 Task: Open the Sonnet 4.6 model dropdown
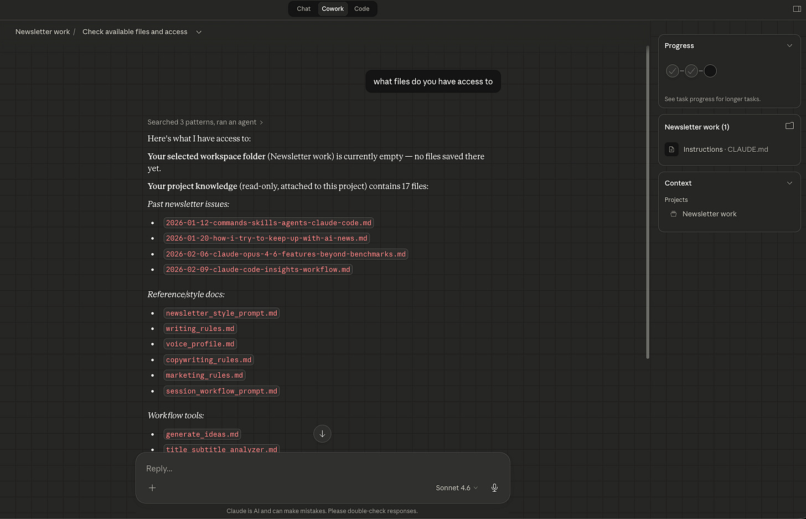pyautogui.click(x=457, y=487)
